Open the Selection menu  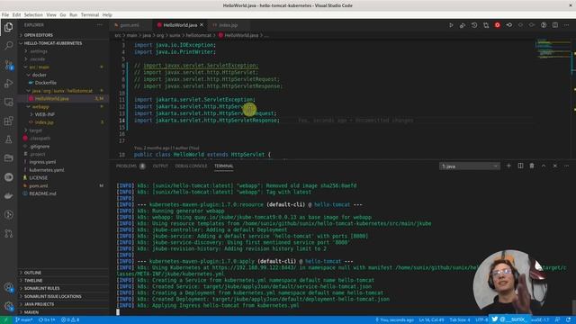pos(33,14)
